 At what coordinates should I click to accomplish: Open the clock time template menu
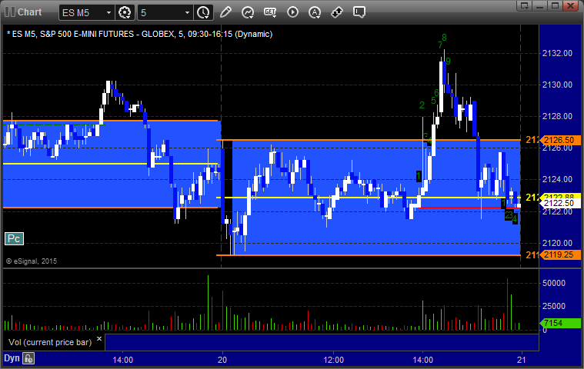(203, 12)
